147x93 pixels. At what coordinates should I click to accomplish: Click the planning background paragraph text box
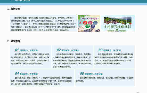[x=43, y=24]
